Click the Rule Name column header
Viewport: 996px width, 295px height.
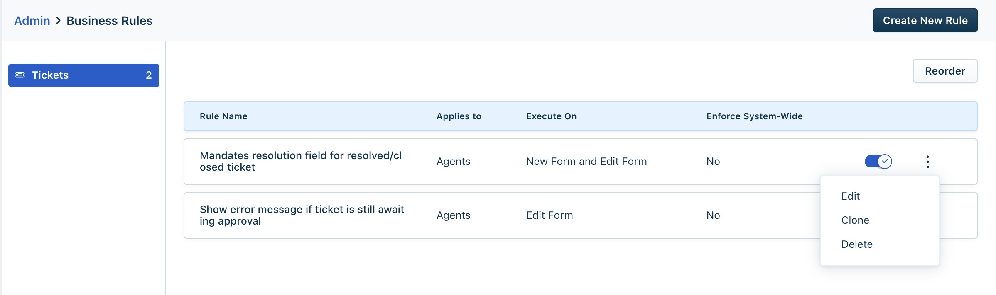click(223, 116)
